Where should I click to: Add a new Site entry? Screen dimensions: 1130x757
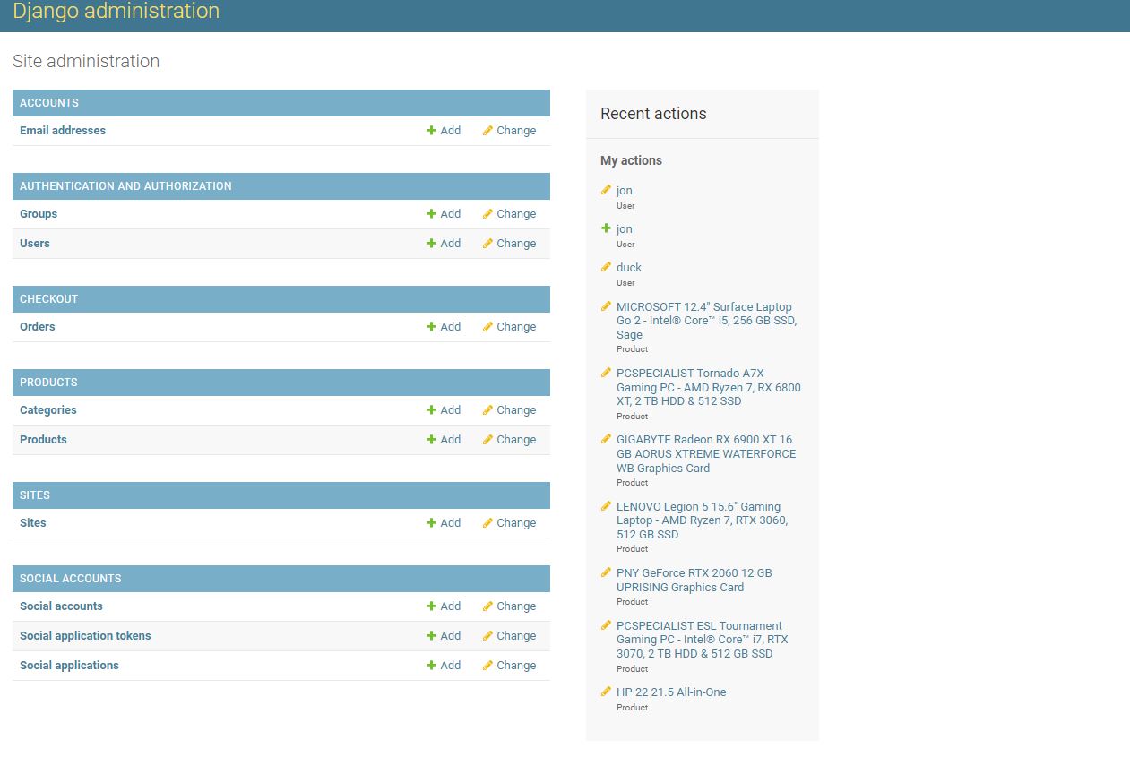point(444,523)
